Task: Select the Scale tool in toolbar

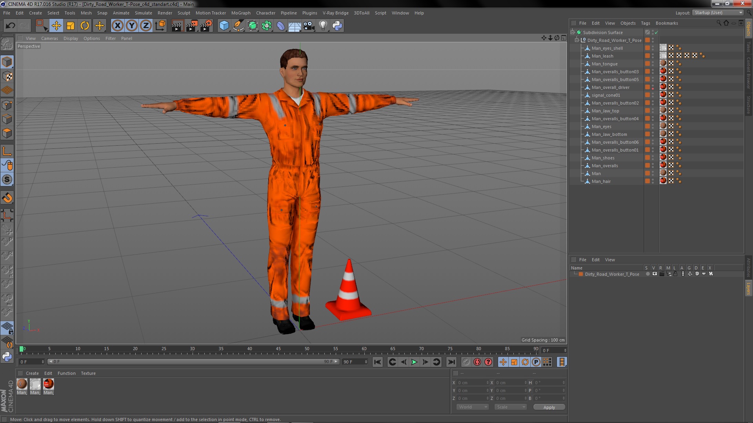Action: (71, 26)
